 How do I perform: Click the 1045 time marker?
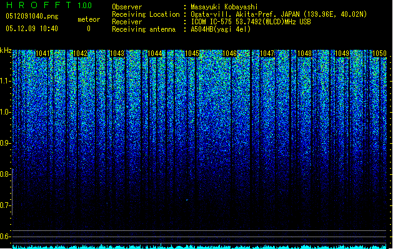192,54
